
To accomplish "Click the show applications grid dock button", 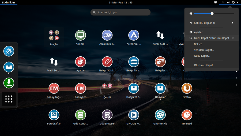I will [x=9, y=99].
